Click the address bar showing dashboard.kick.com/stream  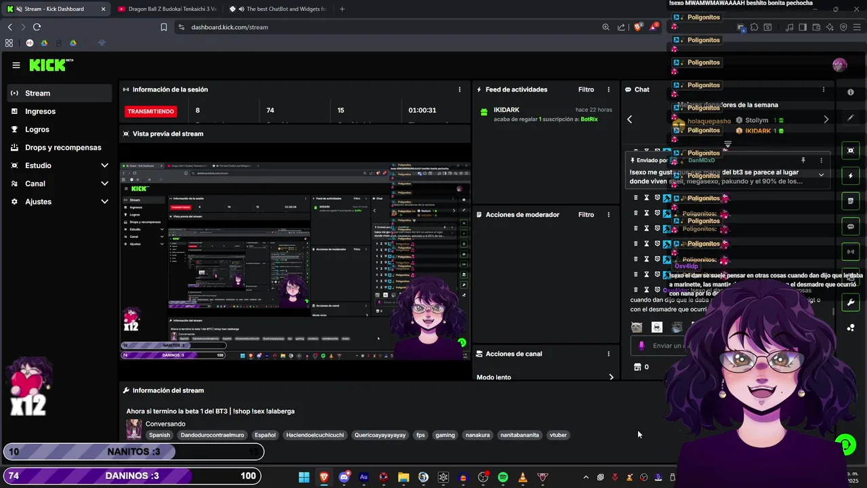pyautogui.click(x=230, y=27)
